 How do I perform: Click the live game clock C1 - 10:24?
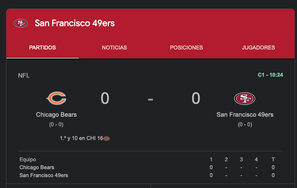tap(270, 75)
